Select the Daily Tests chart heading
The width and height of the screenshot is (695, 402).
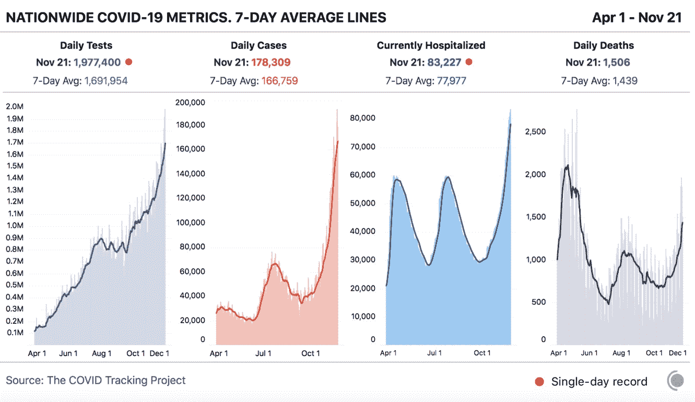pos(86,45)
